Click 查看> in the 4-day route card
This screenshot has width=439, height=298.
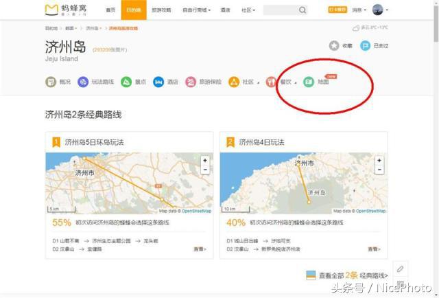click(374, 249)
